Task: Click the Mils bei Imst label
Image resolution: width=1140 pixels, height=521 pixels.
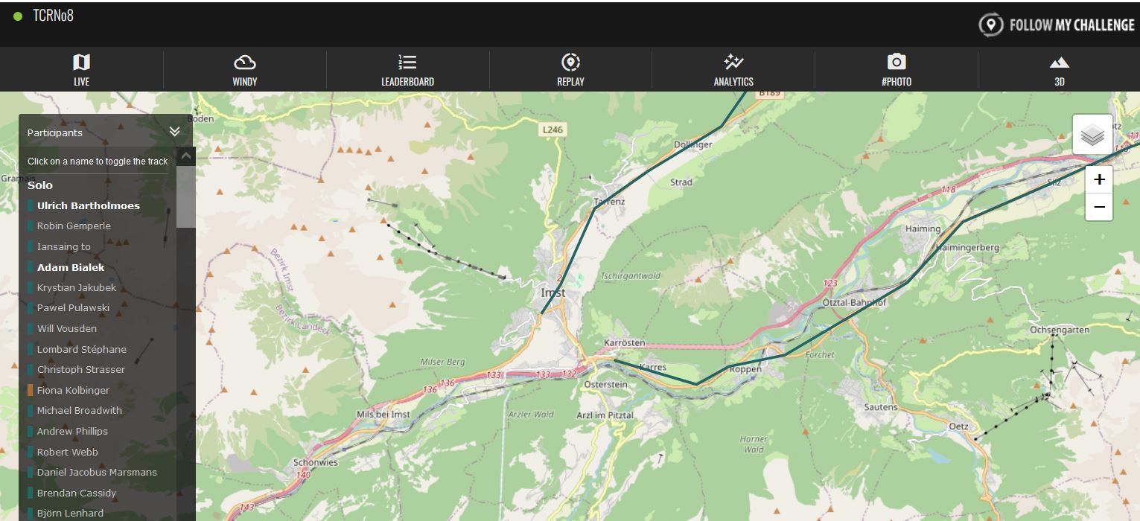Action: (x=383, y=415)
